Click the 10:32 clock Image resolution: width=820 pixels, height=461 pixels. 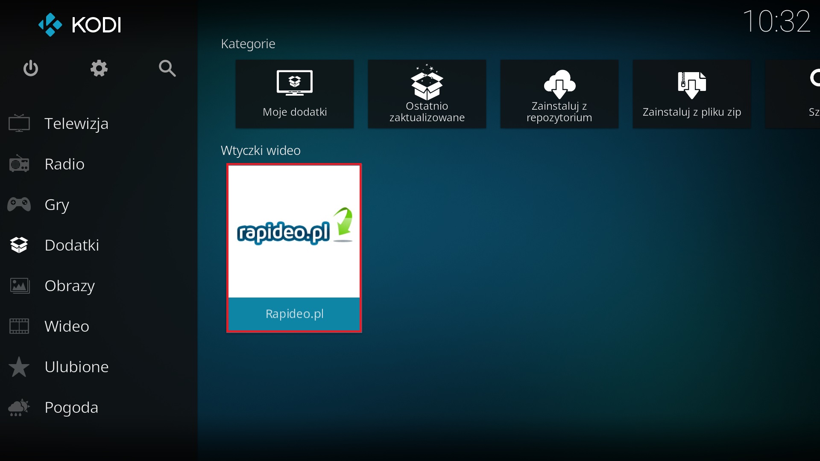[x=776, y=21]
